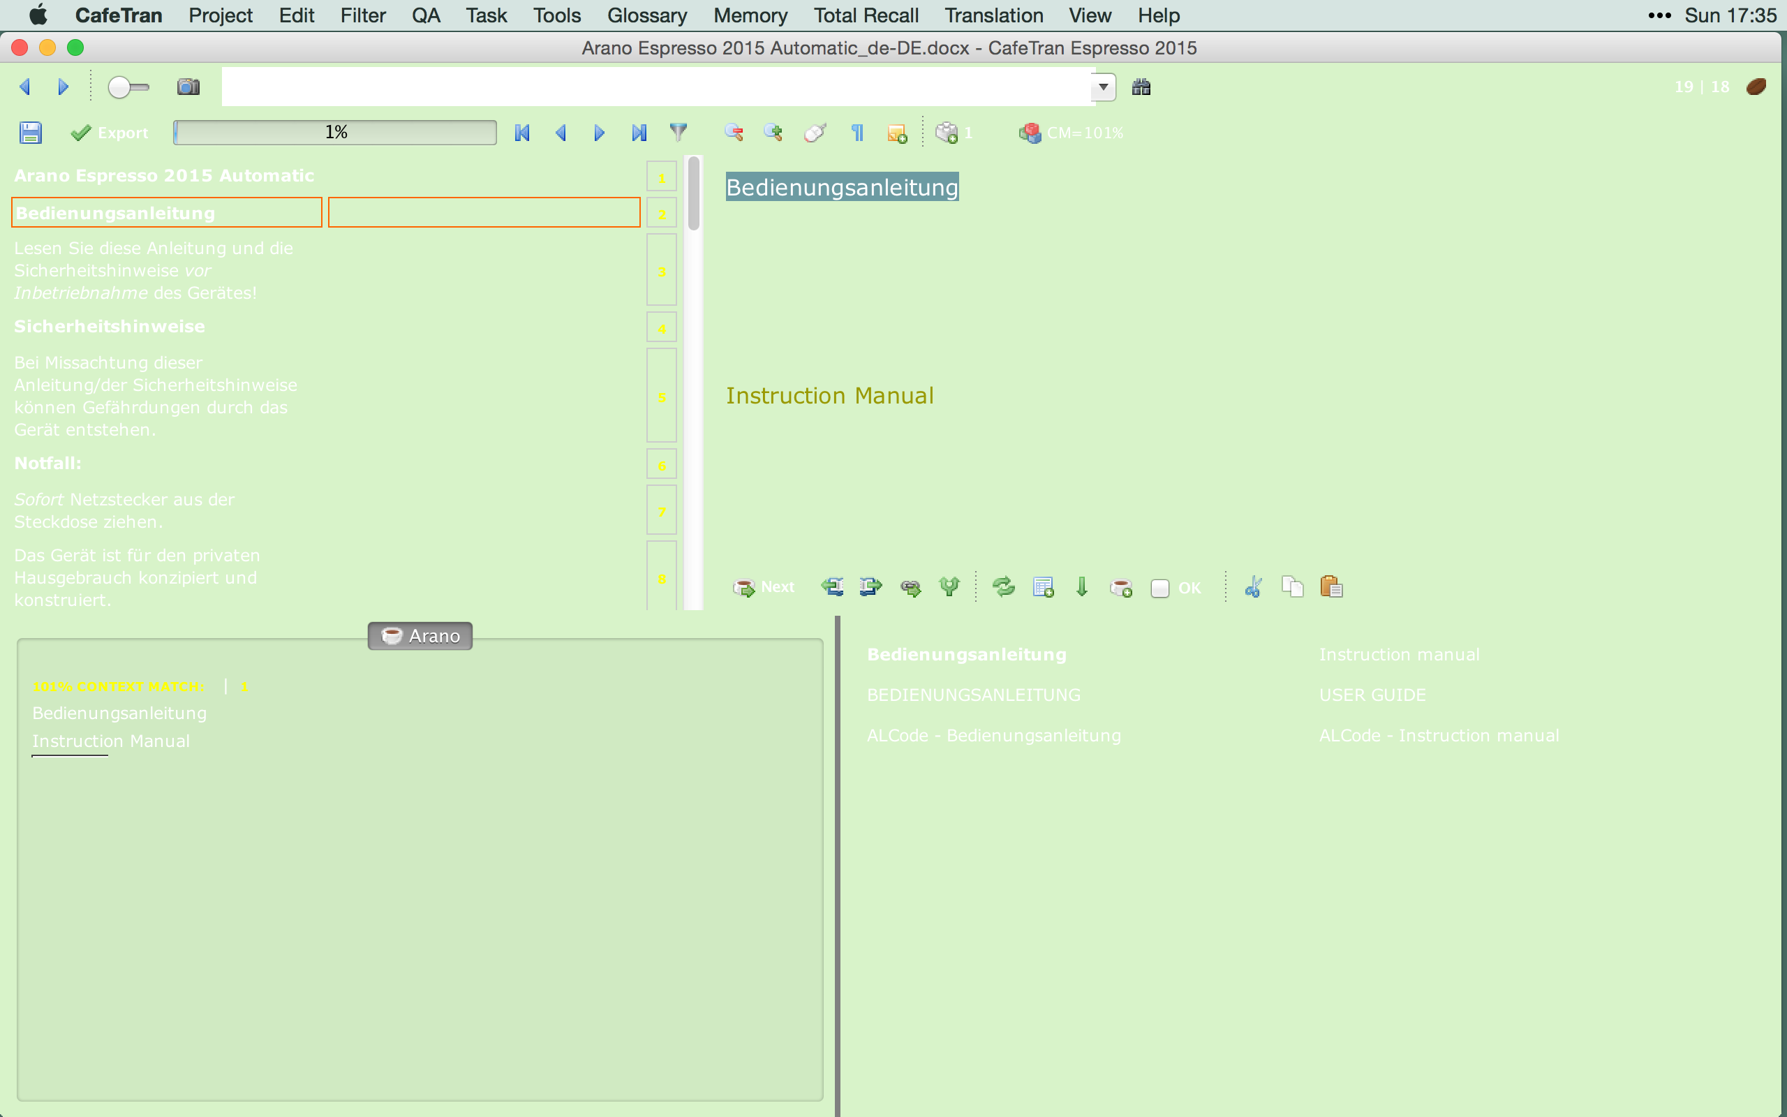Click the segment filter funnel icon
Screen dimensions: 1787x1117
point(678,132)
